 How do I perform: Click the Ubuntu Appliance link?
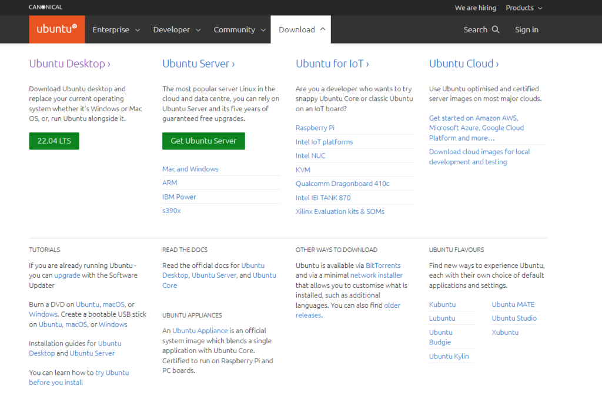click(200, 330)
